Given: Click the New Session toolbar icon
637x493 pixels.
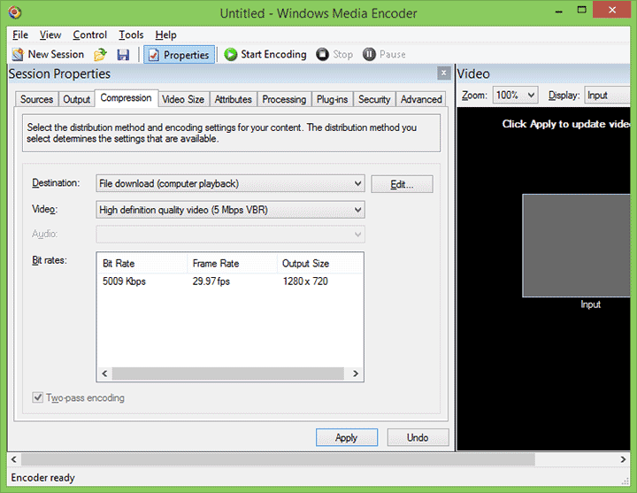Looking at the screenshot, I should 18,55.
